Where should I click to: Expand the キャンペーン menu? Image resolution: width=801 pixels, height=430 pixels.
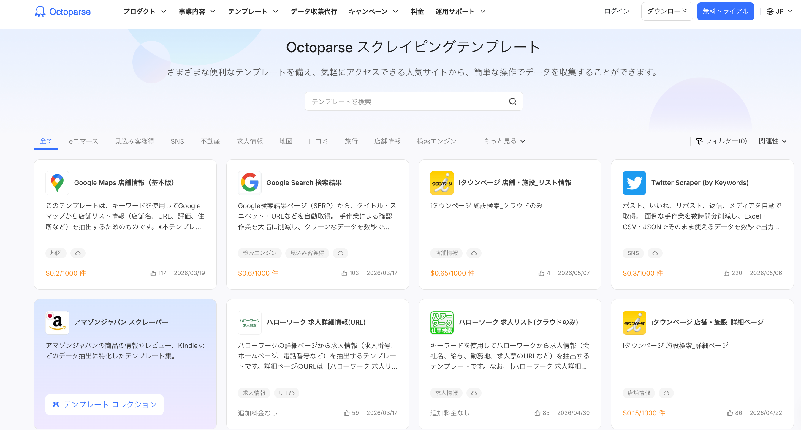point(373,12)
